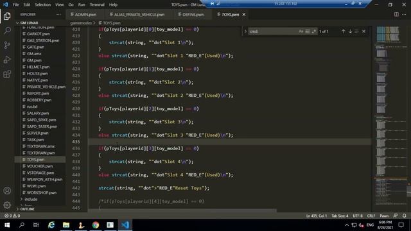Open WEAPON_ATTH.pwn in explorer
The image size is (411, 231).
coord(44,180)
